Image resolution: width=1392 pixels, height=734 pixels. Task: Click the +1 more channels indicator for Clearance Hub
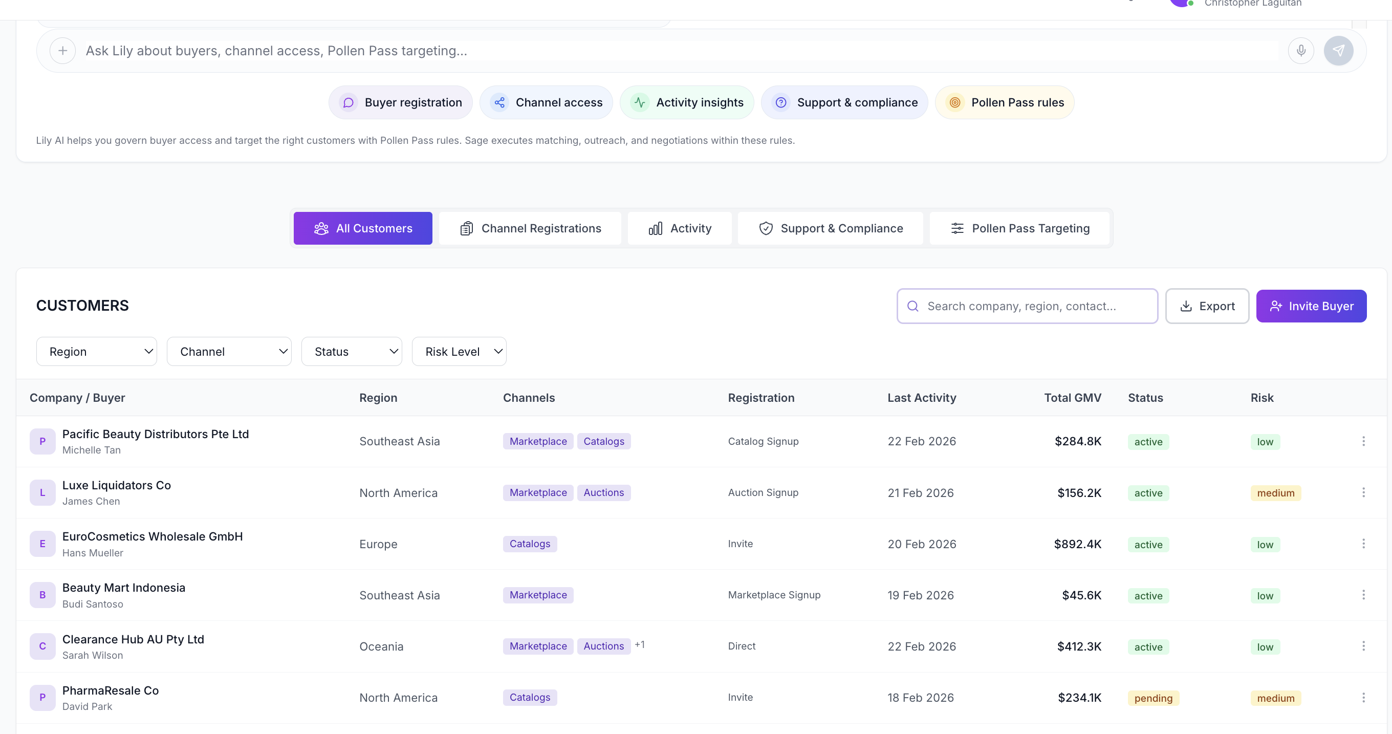coord(639,644)
